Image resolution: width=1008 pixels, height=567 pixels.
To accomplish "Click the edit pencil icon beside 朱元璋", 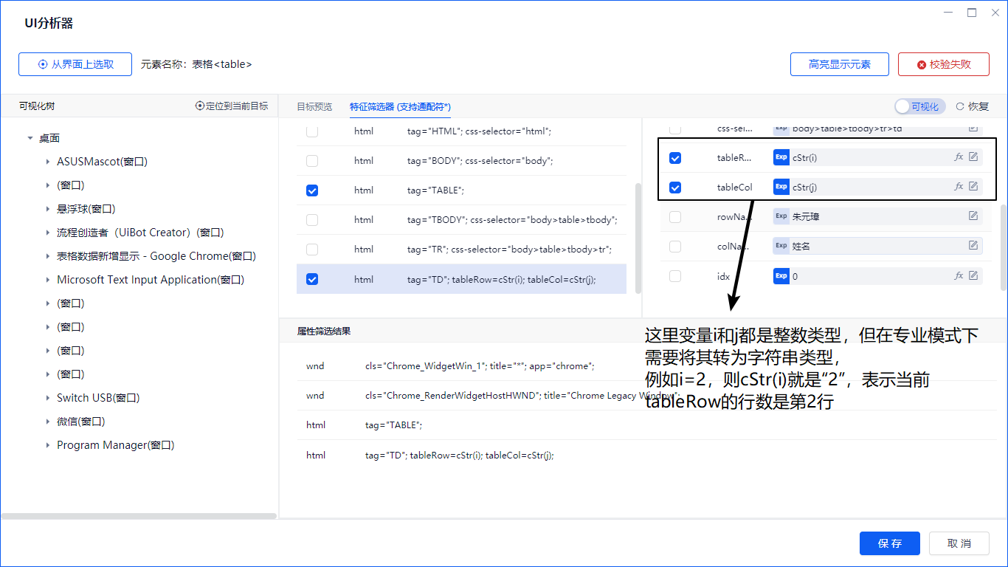I will coord(973,216).
